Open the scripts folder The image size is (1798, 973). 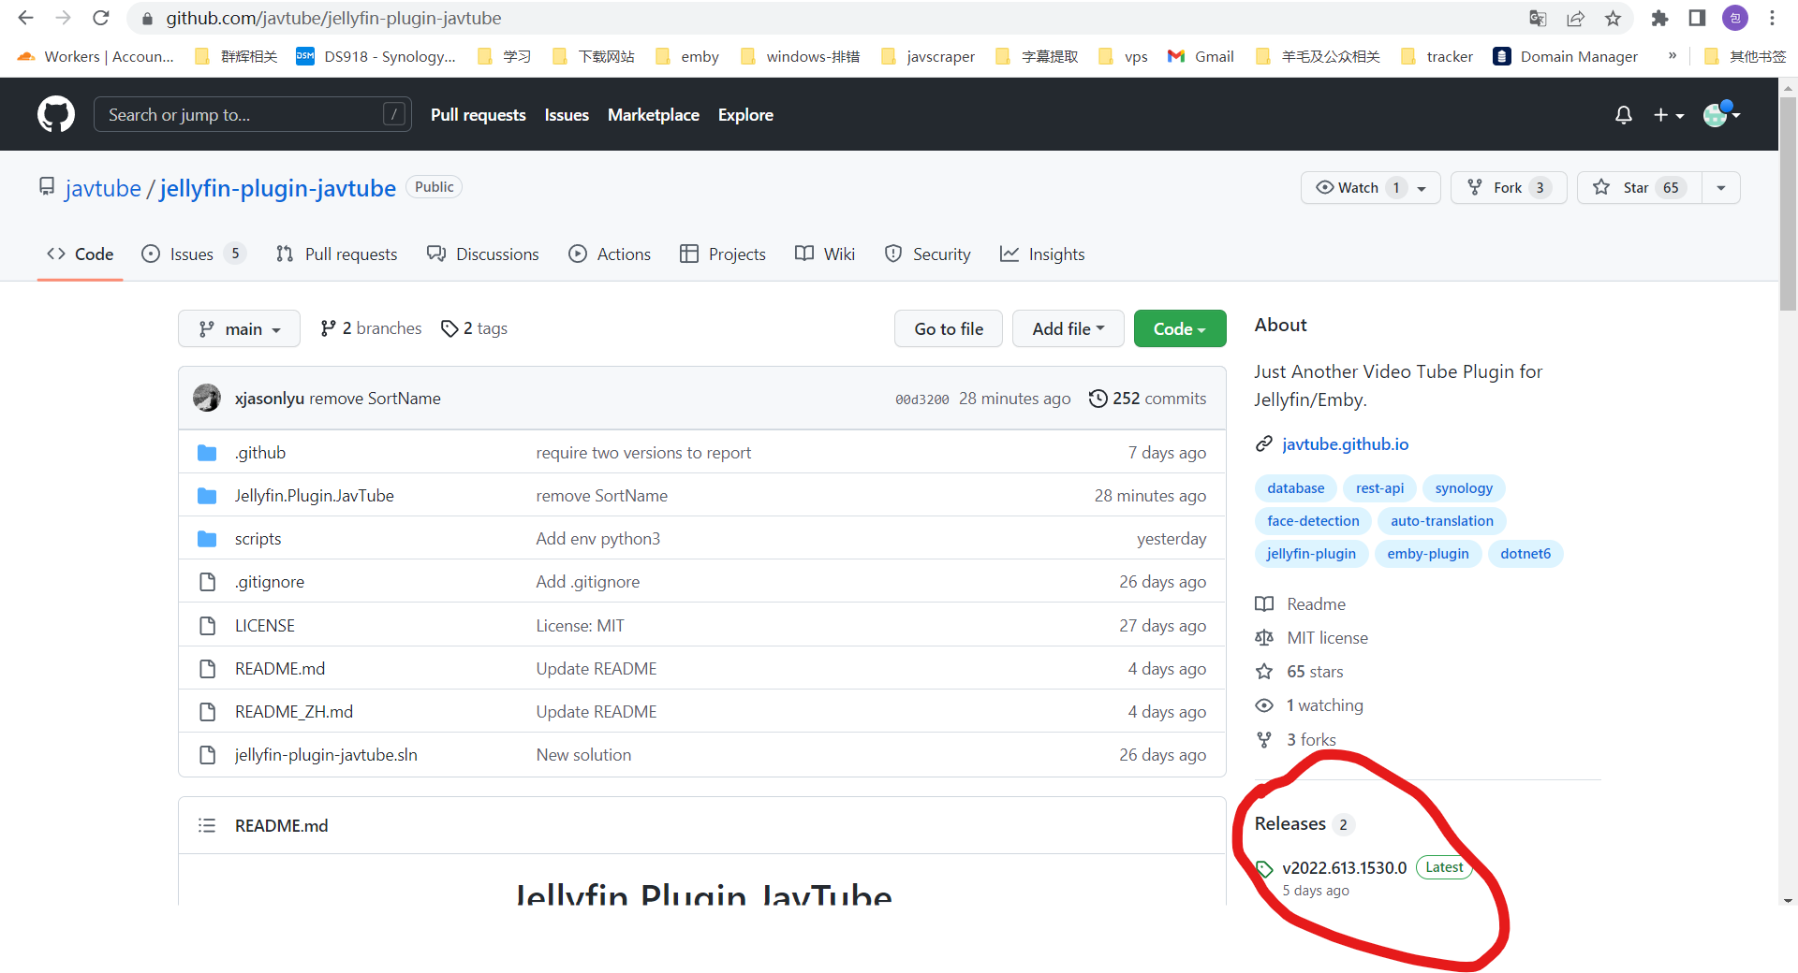(258, 539)
